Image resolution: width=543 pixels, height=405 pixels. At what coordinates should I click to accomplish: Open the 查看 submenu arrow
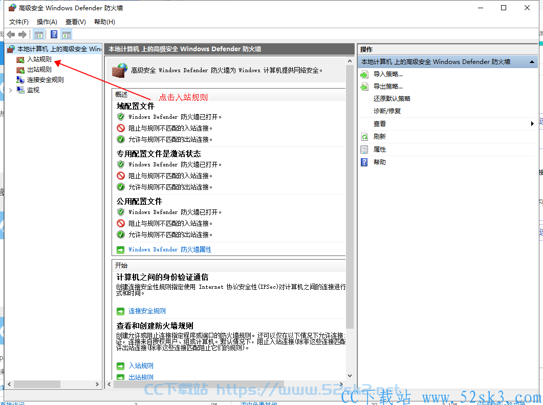(x=532, y=124)
